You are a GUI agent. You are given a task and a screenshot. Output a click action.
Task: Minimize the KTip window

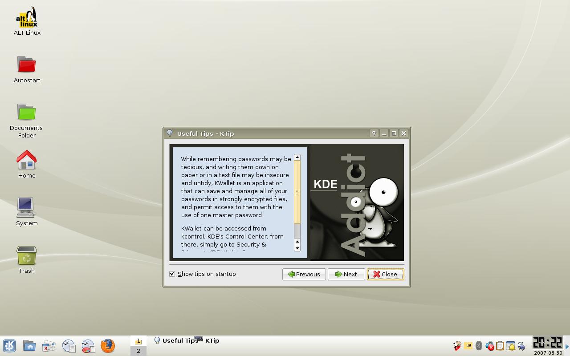(x=384, y=133)
